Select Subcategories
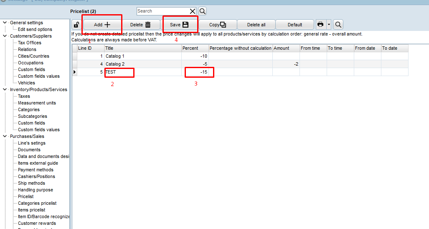Image resolution: width=429 pixels, height=229 pixels. (32, 116)
